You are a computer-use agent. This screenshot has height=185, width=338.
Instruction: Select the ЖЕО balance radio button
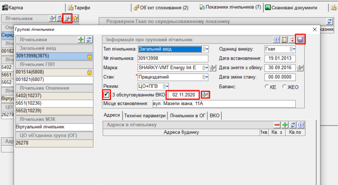coord(284,87)
